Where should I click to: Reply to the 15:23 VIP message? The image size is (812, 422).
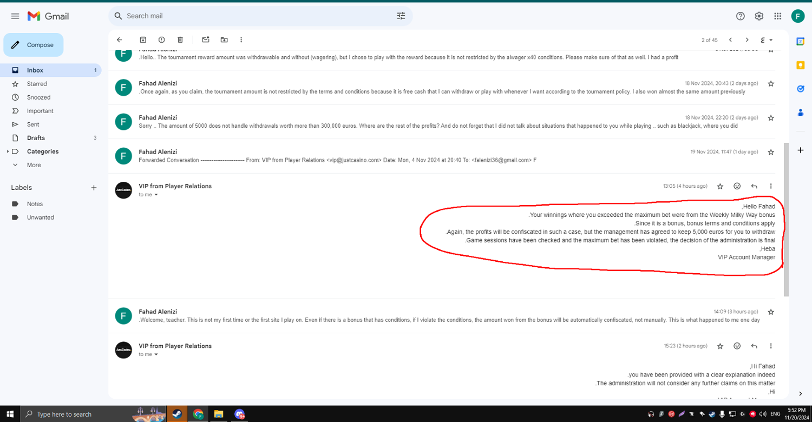(x=754, y=346)
